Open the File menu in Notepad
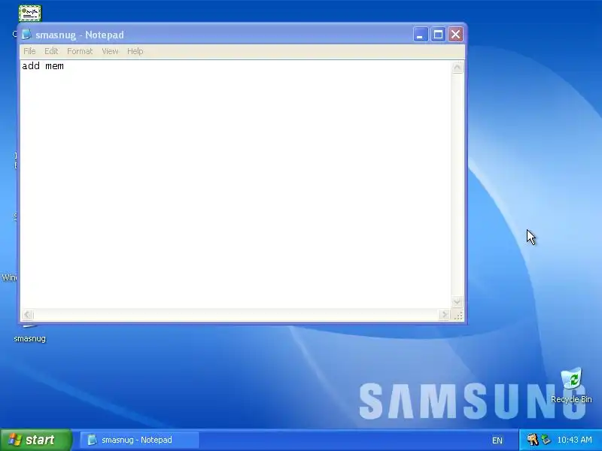The height and width of the screenshot is (451, 602). pos(29,51)
